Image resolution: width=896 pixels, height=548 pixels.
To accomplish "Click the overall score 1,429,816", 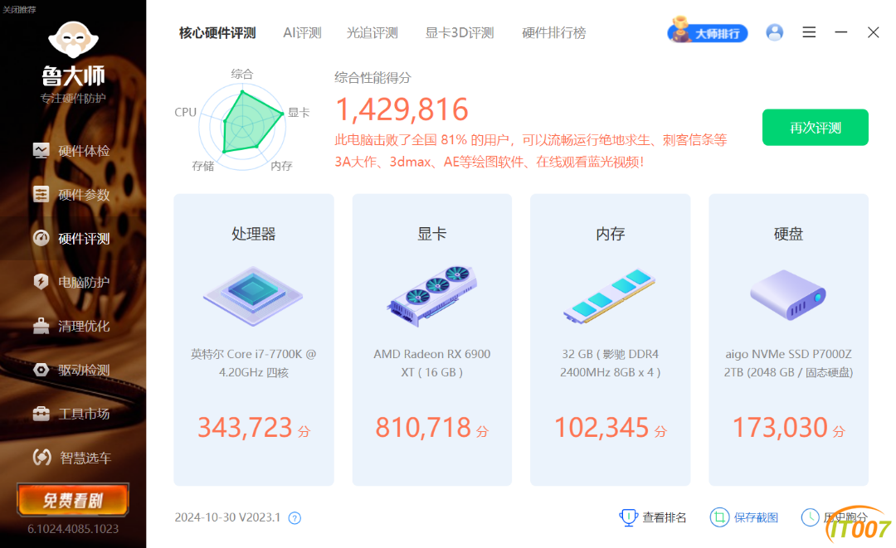I will tap(402, 109).
